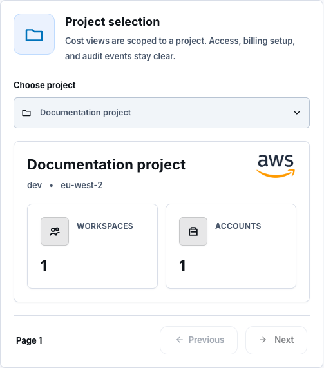Click the ACCOUNTS label
This screenshot has width=324, height=368.
238,226
